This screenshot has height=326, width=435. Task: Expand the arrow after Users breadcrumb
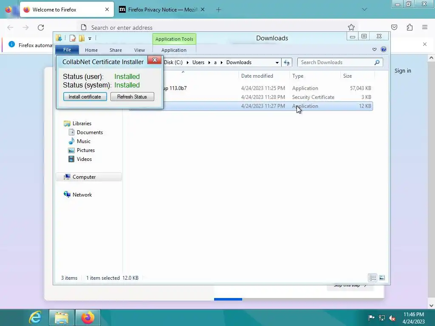209,63
